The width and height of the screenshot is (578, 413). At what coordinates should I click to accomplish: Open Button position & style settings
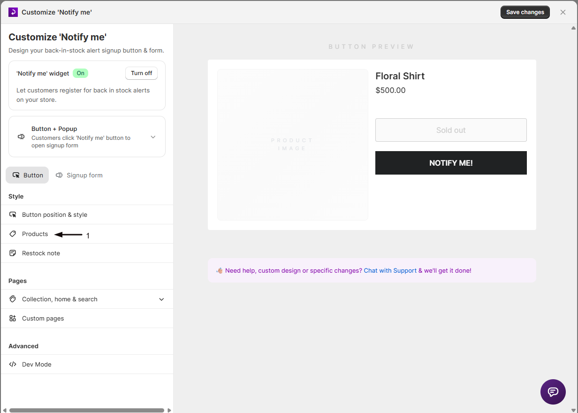click(87, 214)
